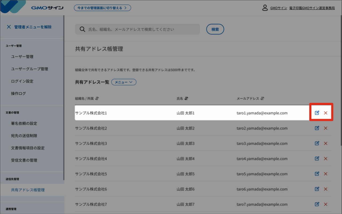The image size is (342, 214).
Task: Open the user profile icon top right
Action: 265,8
